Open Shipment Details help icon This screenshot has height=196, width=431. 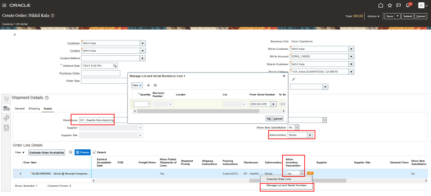[x=47, y=98]
